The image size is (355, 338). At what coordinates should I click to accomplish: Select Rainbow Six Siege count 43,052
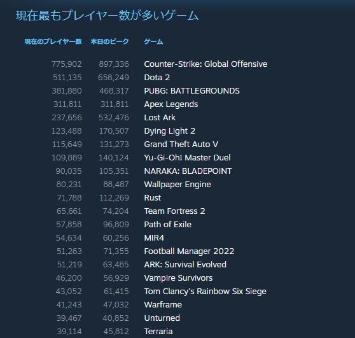pos(69,292)
